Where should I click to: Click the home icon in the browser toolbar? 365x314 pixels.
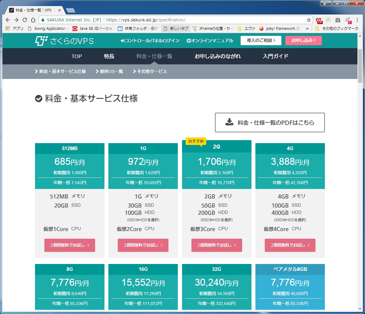pyautogui.click(x=33, y=20)
